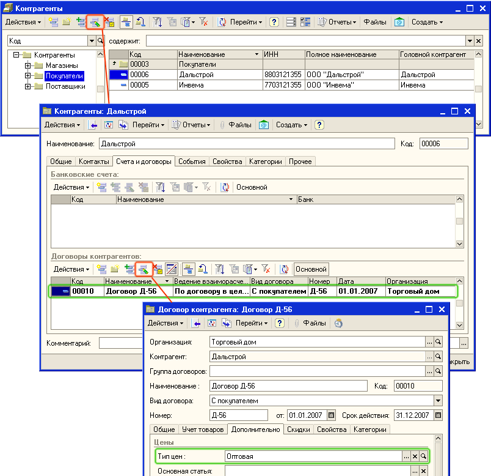Open Действия menu in Договоры контрагентов section
This screenshot has height=476, width=491.
[71, 269]
